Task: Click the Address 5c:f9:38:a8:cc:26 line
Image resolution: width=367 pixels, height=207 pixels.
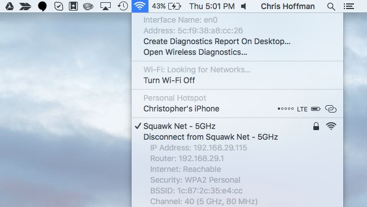Action: pos(193,31)
